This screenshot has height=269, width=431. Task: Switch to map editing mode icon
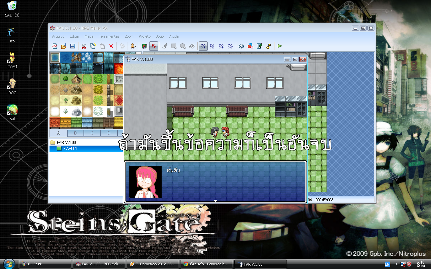(x=145, y=46)
